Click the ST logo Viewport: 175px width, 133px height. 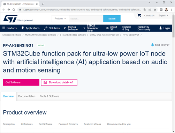(x=10, y=19)
